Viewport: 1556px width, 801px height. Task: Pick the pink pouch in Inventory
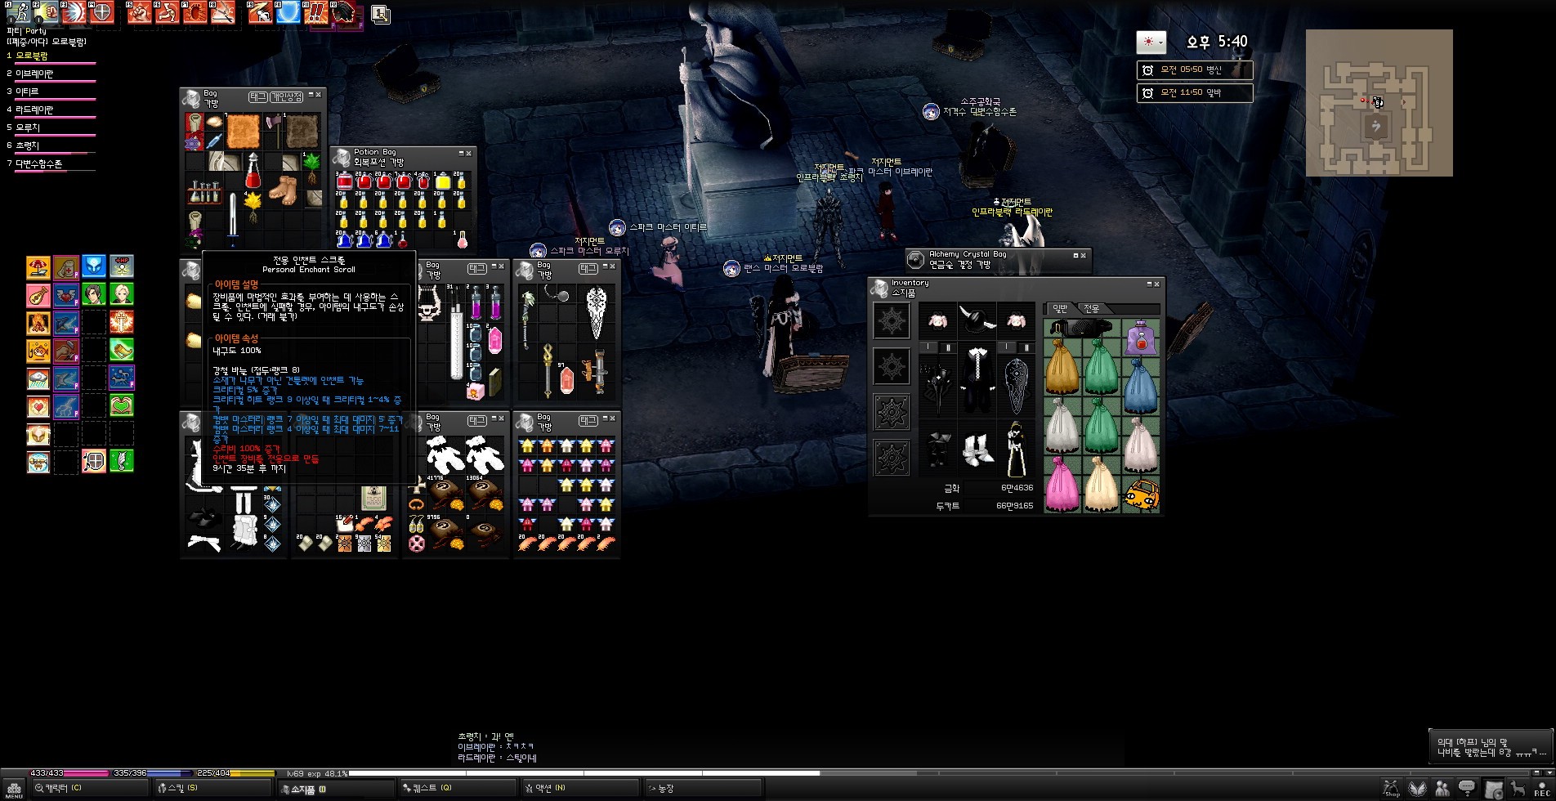click(x=1062, y=484)
